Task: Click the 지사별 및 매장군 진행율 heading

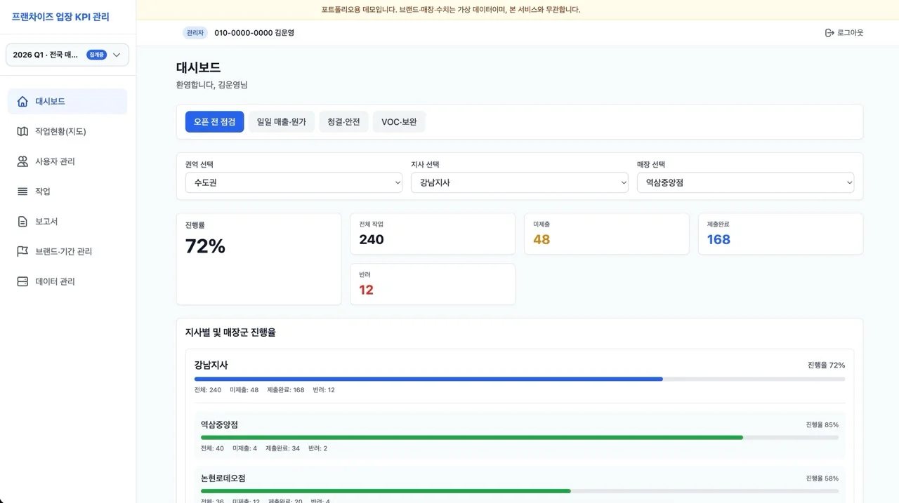Action: point(230,333)
